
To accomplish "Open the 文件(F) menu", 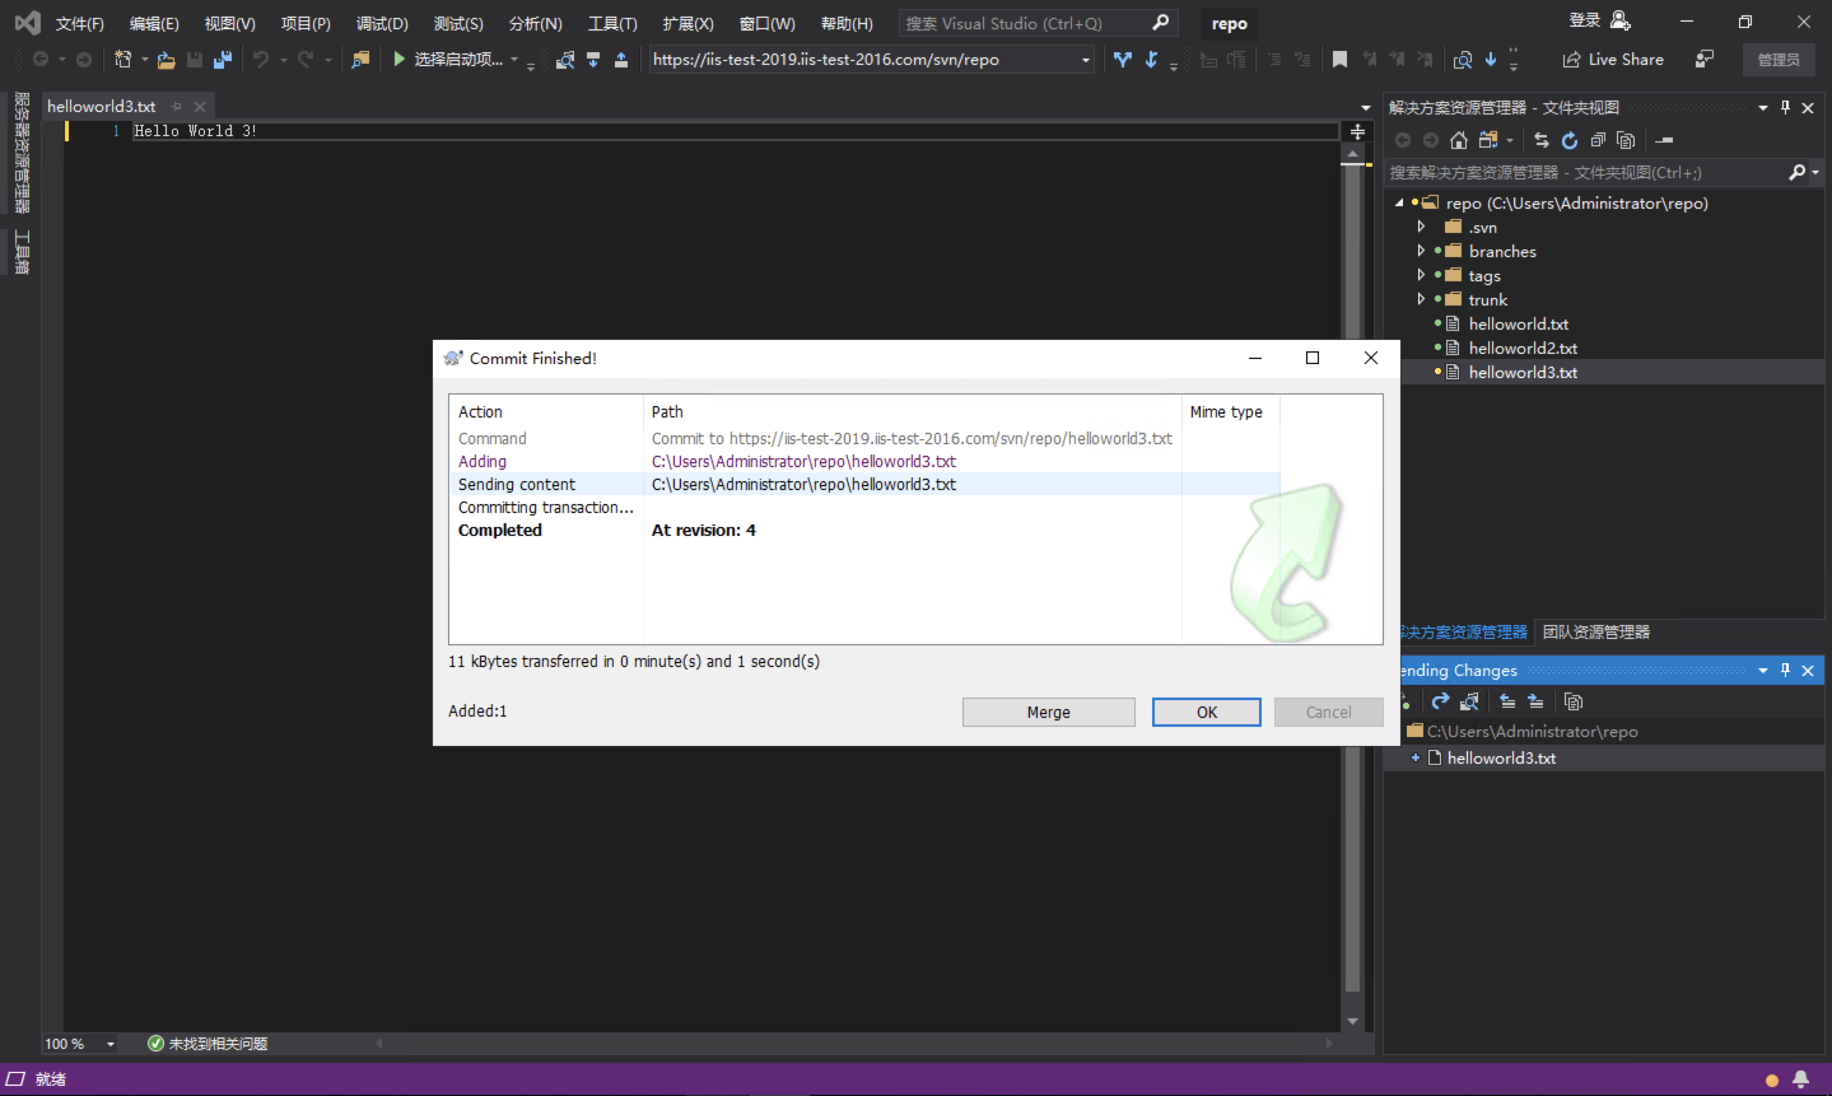I will coord(80,24).
